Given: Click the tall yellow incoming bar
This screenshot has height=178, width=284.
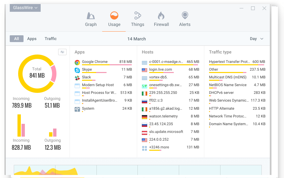Looking at the screenshot, I should pos(19,126).
